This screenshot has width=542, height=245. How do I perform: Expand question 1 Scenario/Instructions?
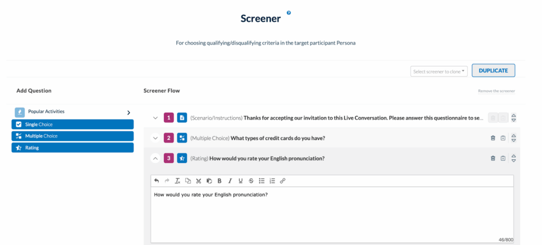(x=155, y=118)
